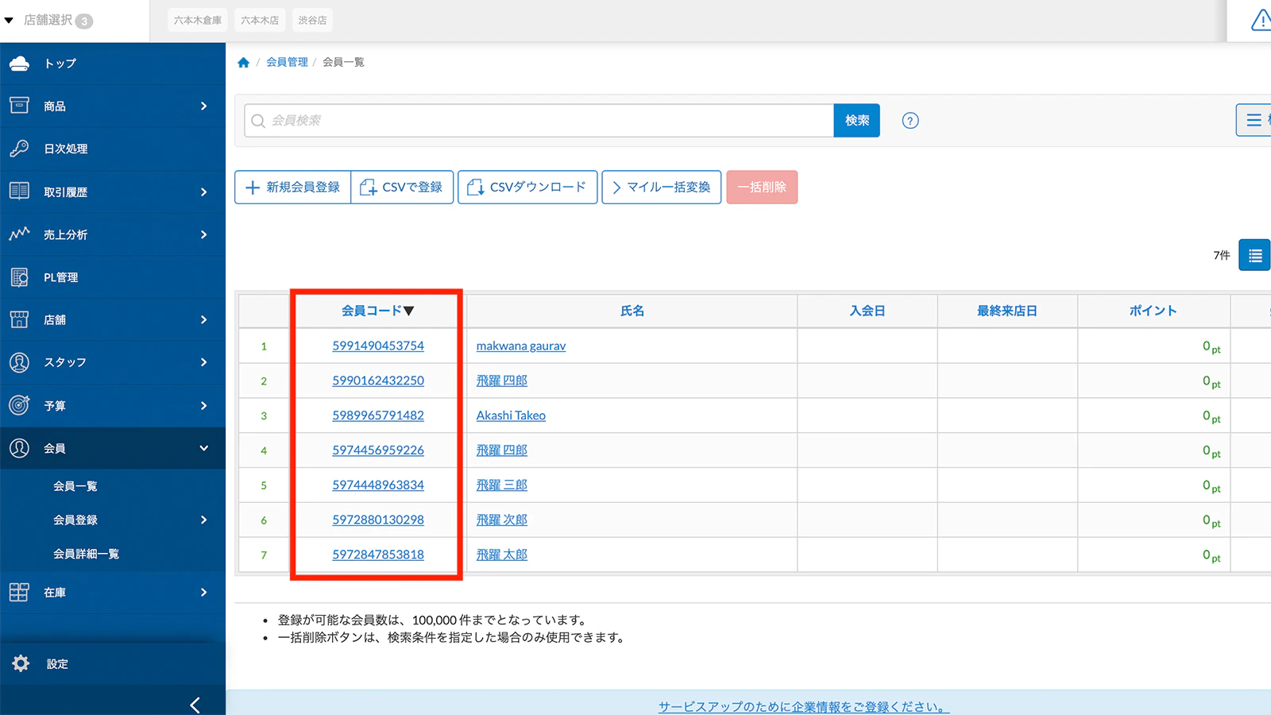Switch to list view icon beside 7件
Image resolution: width=1271 pixels, height=715 pixels.
1254,256
